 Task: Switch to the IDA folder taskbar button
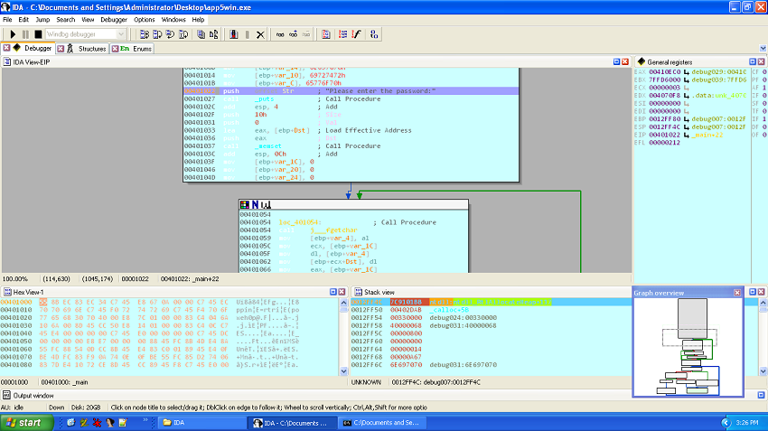pyautogui.click(x=202, y=423)
